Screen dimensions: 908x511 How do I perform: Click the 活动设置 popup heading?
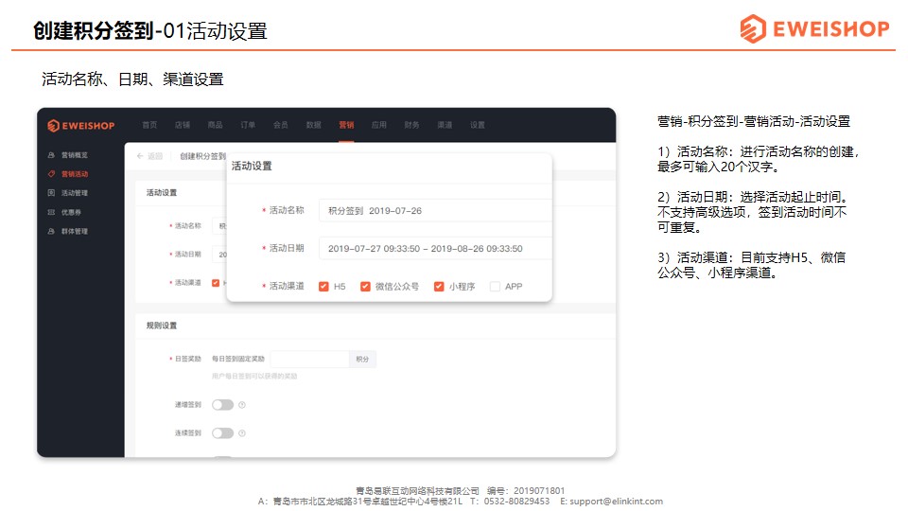(x=252, y=167)
